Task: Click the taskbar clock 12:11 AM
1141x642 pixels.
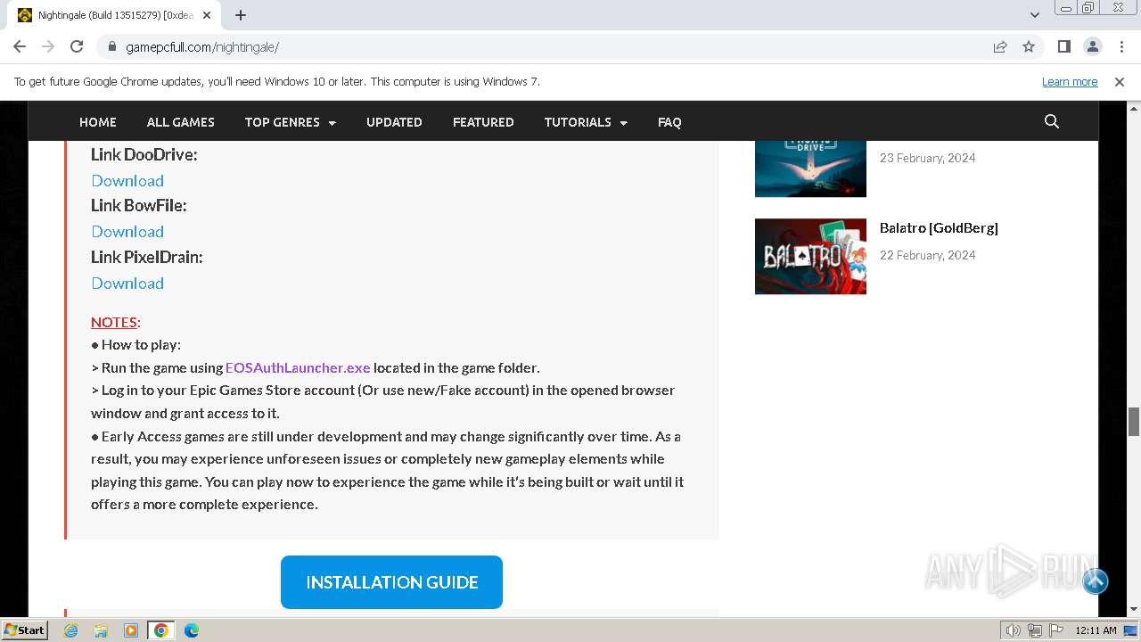Action: point(1096,630)
